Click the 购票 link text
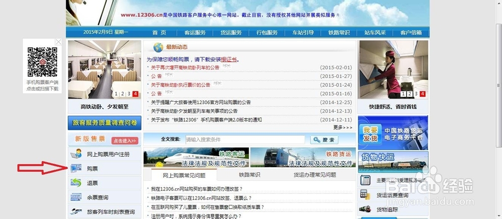This screenshot has height=219, width=502. point(92,169)
